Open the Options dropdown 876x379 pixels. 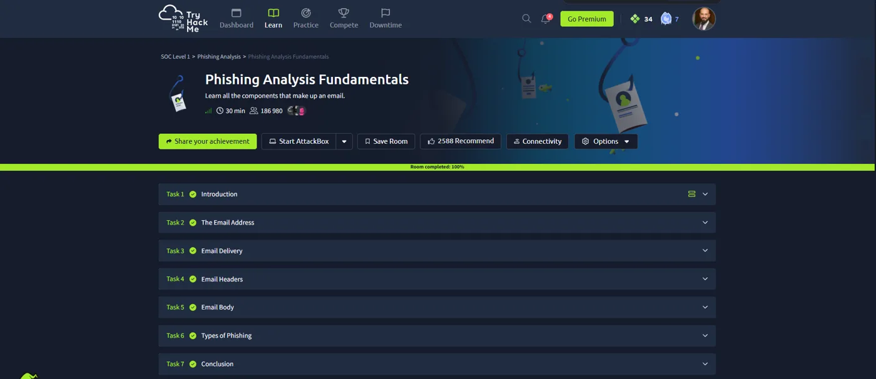click(x=606, y=141)
